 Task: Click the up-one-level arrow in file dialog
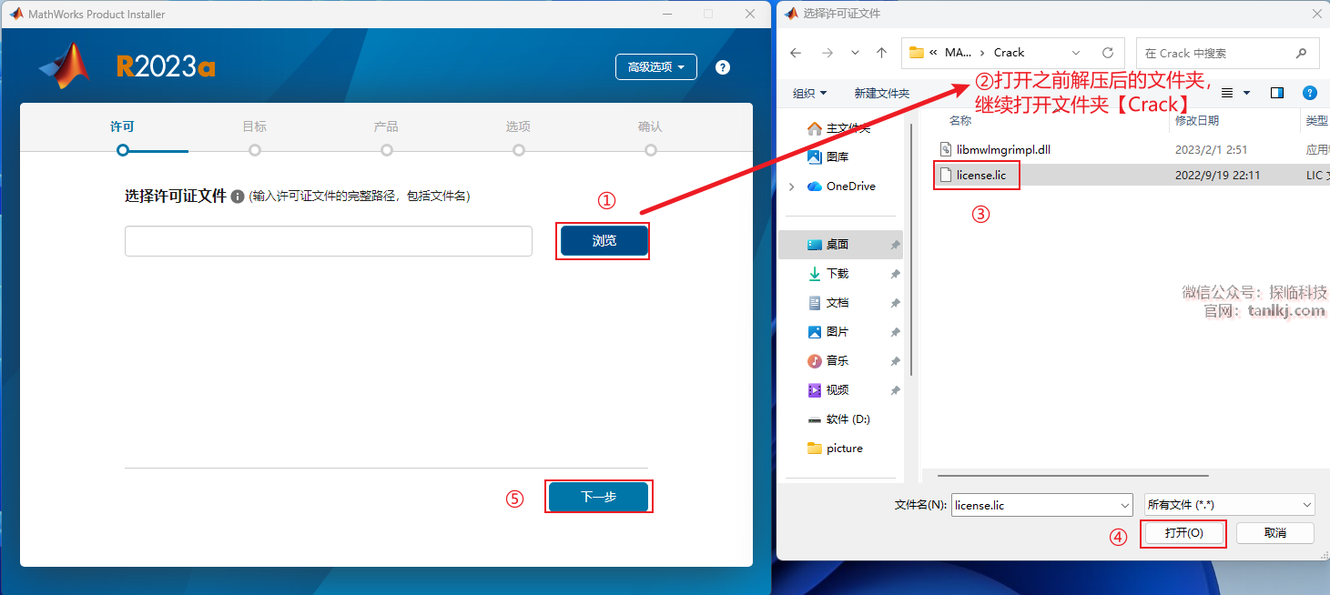881,53
